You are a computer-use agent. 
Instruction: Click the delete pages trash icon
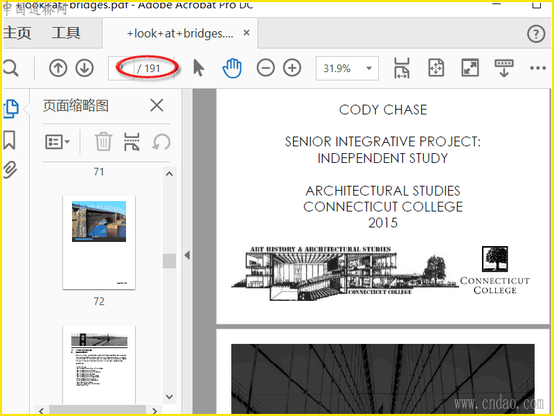(103, 142)
